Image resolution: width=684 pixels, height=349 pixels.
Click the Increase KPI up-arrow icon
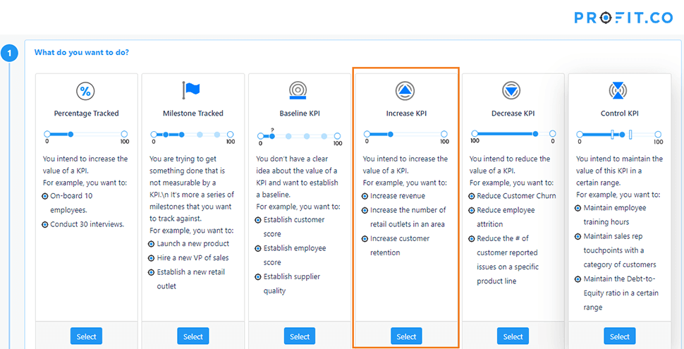[x=405, y=91]
